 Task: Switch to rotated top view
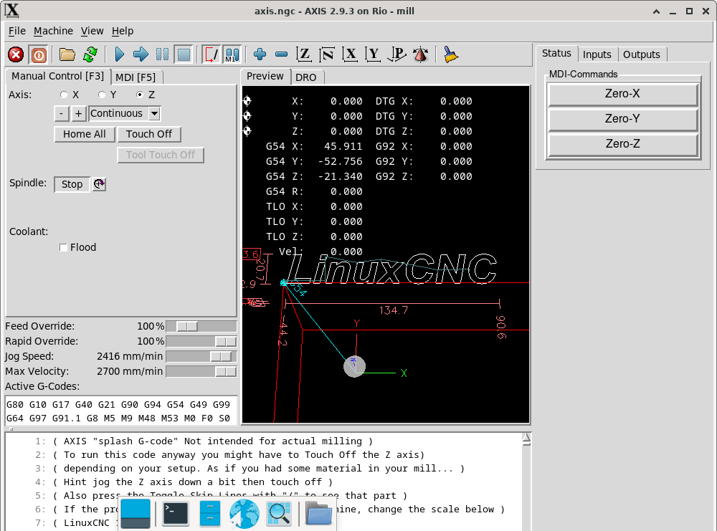click(327, 55)
